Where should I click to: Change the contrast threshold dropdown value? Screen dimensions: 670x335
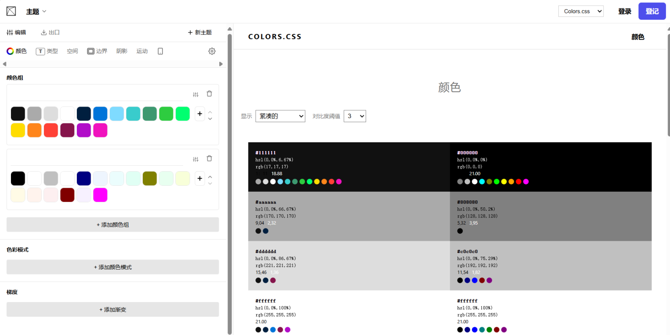tap(355, 116)
